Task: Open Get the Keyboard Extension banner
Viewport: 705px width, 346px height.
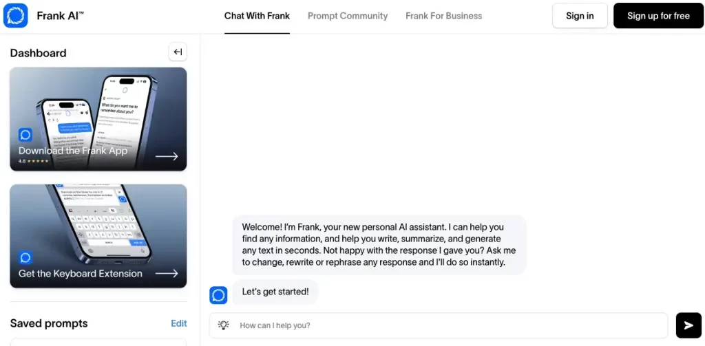Action: tap(98, 236)
